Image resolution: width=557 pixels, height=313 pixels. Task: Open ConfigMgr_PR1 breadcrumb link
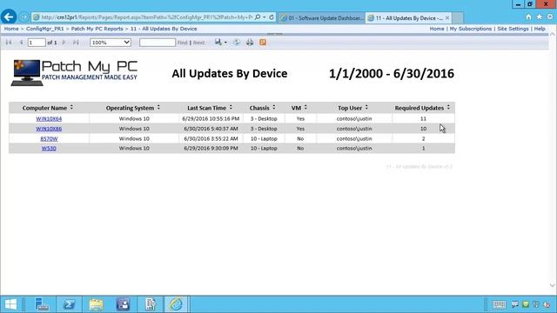click(x=44, y=29)
